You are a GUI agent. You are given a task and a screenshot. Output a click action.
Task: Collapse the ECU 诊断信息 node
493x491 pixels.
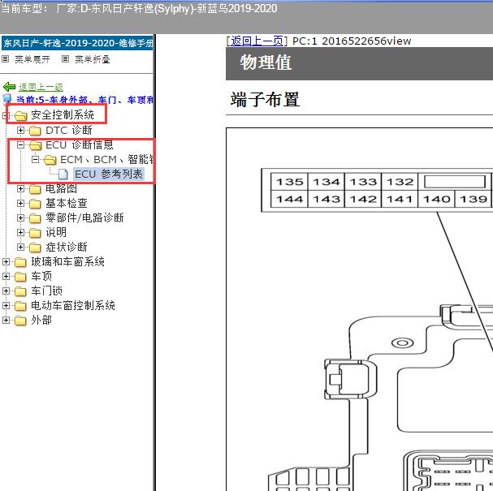coord(20,144)
